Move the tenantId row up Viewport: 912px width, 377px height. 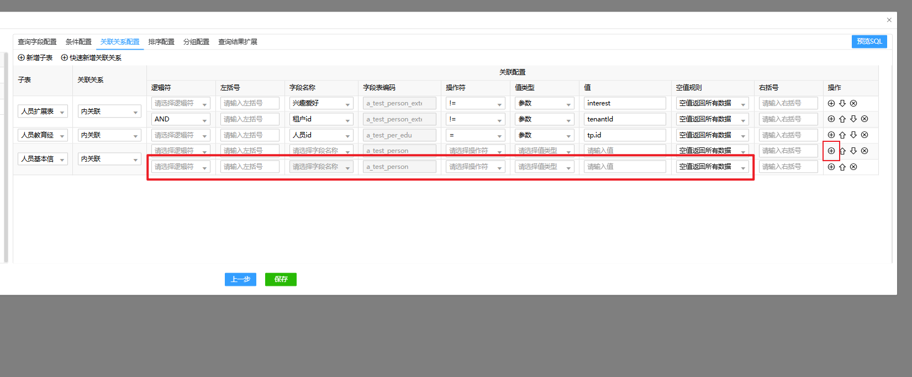click(842, 119)
